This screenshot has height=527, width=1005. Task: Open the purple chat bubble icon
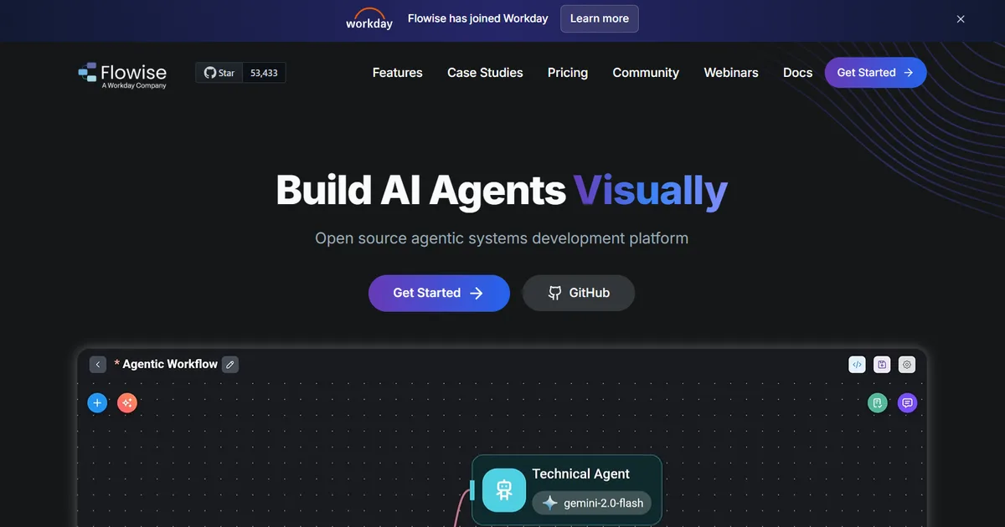[x=907, y=403]
